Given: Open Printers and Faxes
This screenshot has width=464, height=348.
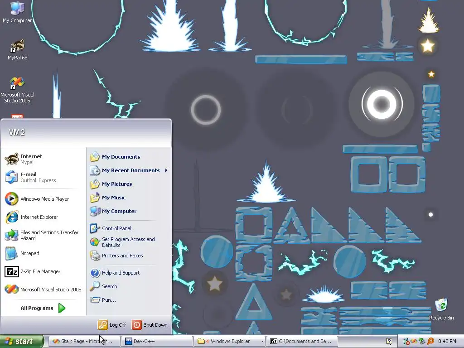Looking at the screenshot, I should [129, 256].
